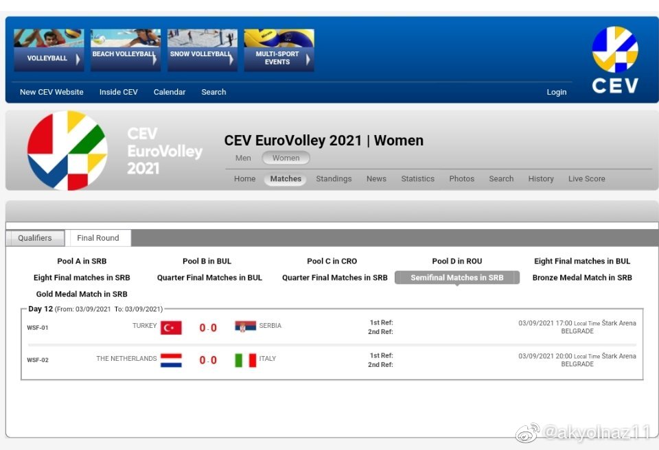
Task: Open the Multi-Sport Events banner
Action: [279, 50]
